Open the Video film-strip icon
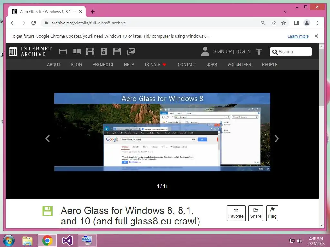The image size is (330, 247). (x=90, y=51)
